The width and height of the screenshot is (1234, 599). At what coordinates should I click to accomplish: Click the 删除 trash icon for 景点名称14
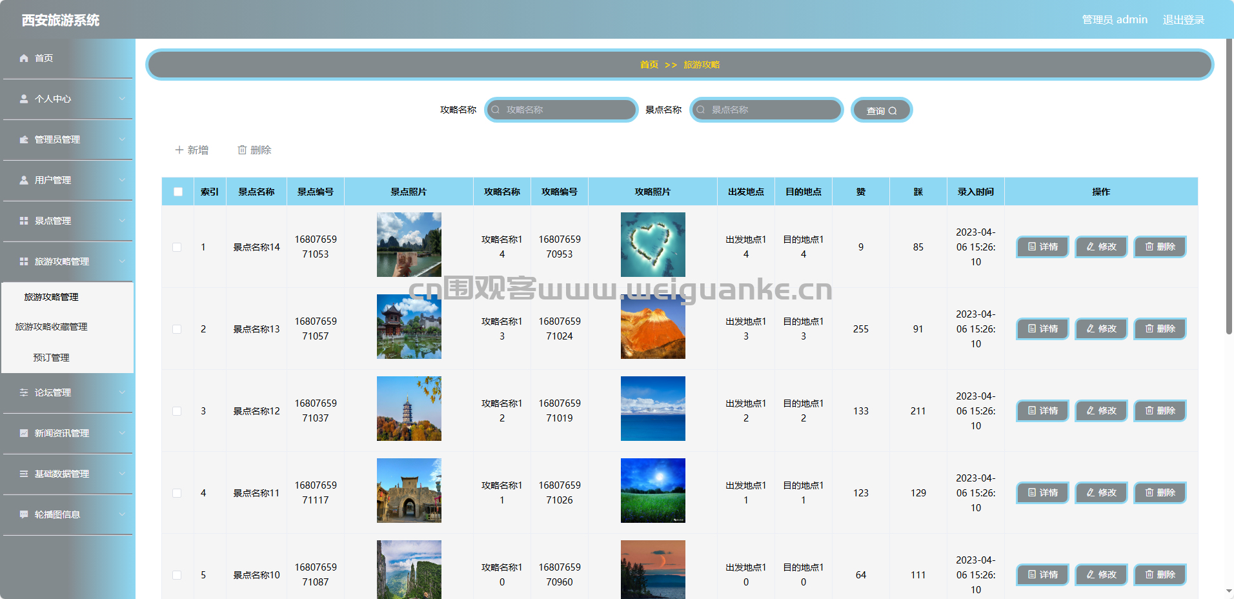(1149, 247)
